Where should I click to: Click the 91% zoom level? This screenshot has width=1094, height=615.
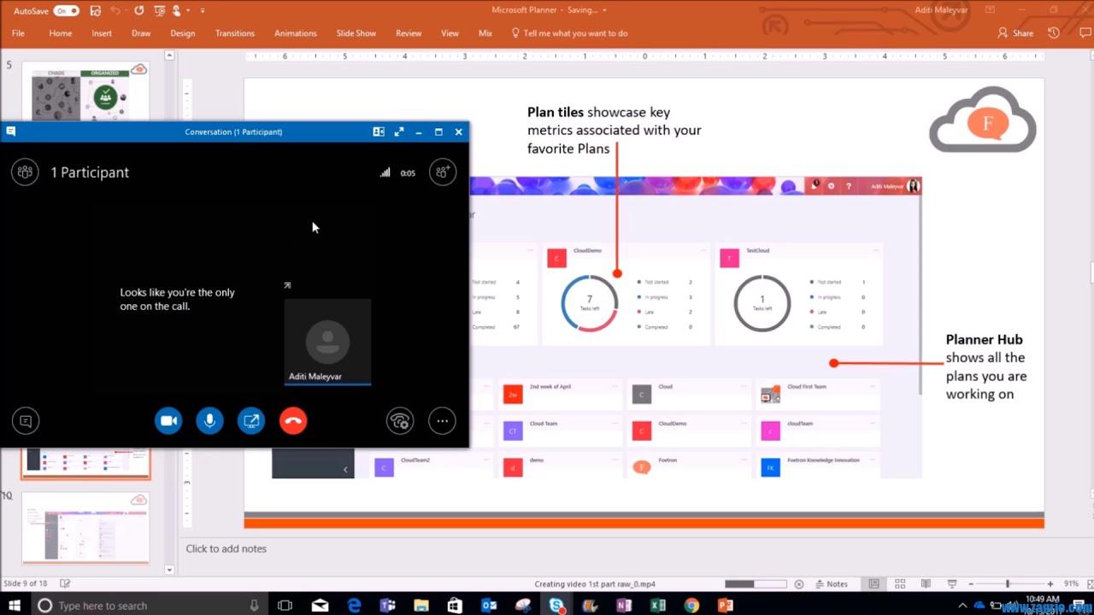click(1071, 584)
